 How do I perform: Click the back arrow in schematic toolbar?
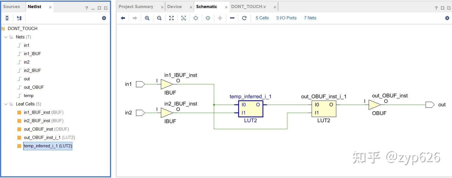click(123, 18)
